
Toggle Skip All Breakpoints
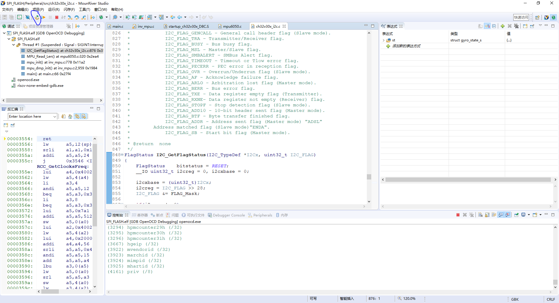pos(28,17)
